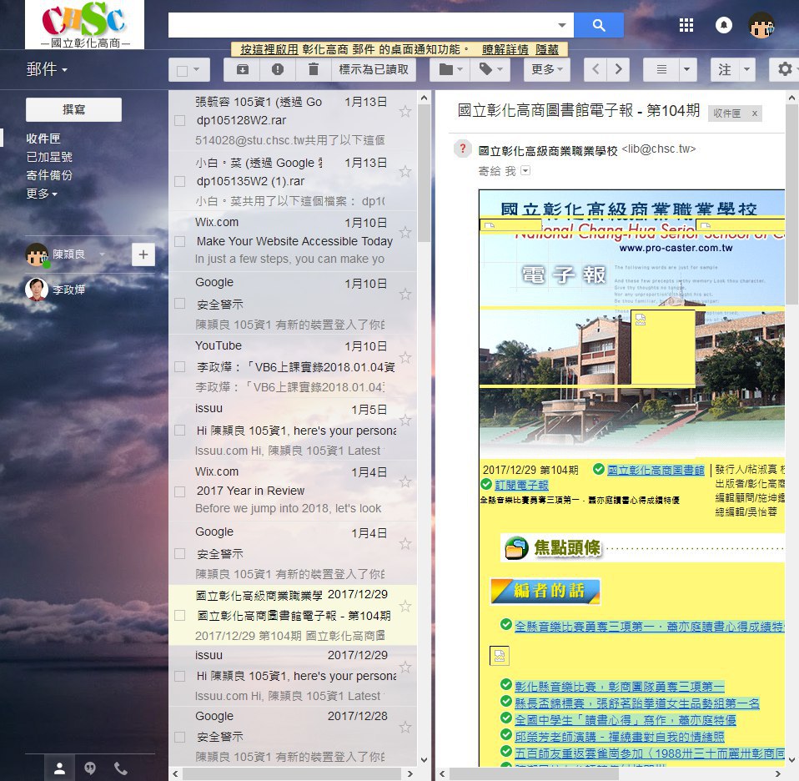
Task: Open the issuu 2017/12/29 email
Action: point(293,676)
